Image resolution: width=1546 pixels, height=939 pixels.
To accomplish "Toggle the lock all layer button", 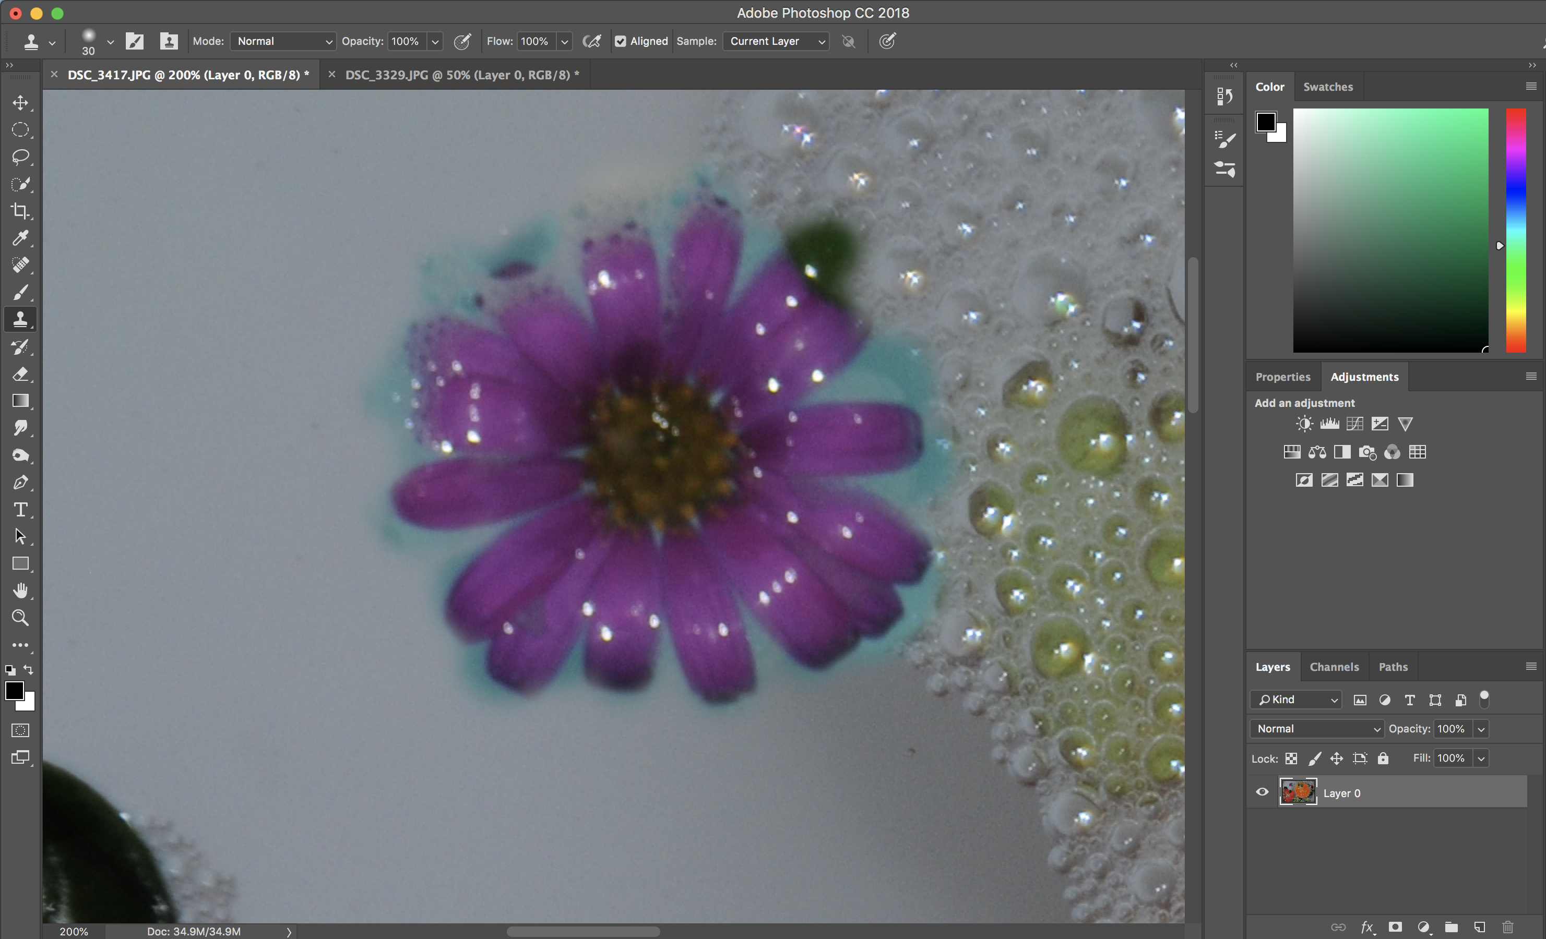I will (1383, 759).
